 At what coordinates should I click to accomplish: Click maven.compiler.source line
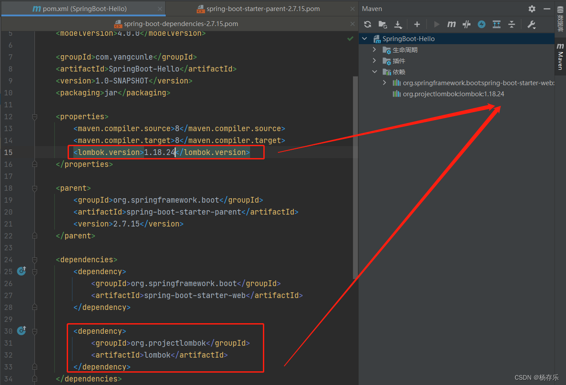179,128
